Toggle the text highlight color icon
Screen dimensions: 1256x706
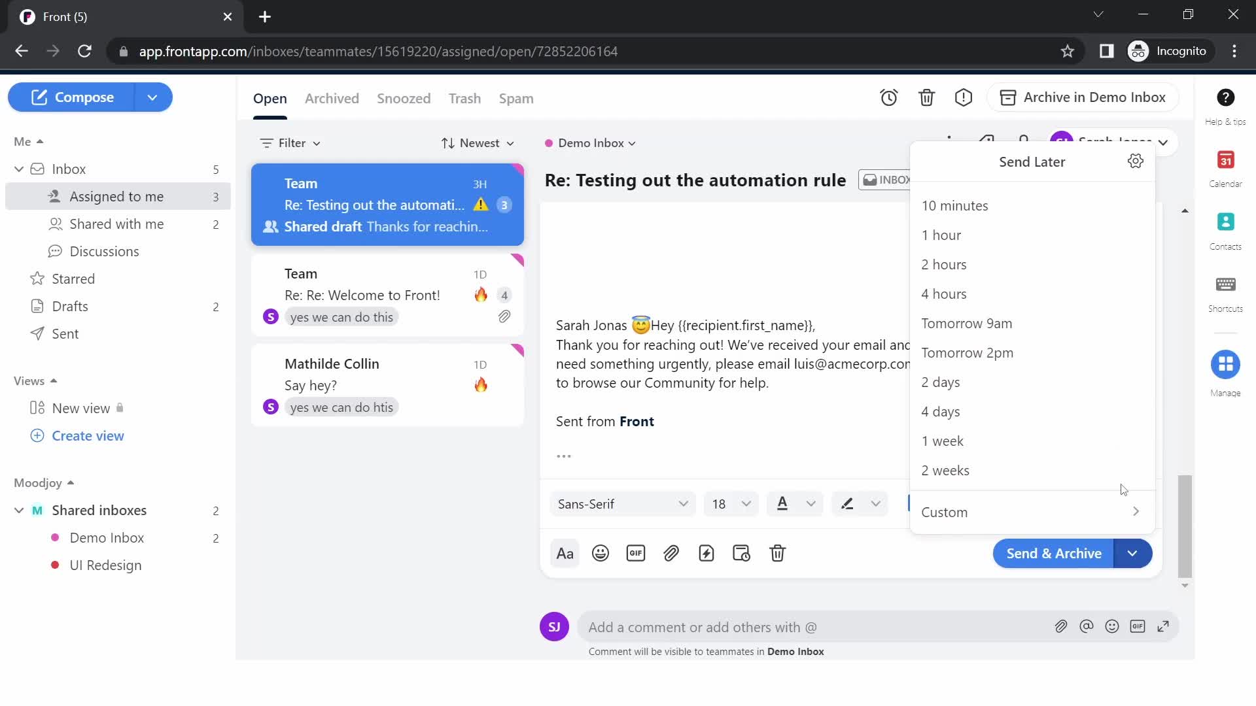(x=849, y=504)
